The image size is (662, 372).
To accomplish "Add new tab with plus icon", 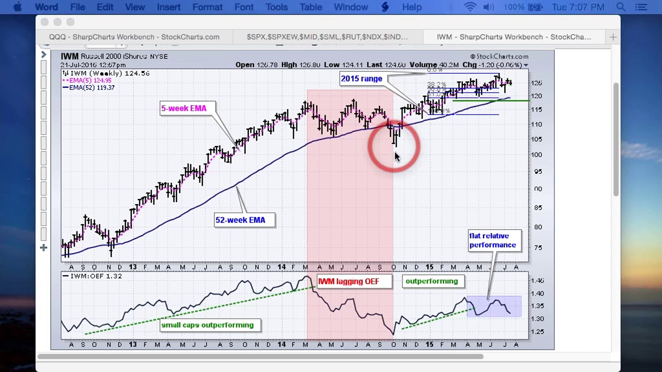I will [x=613, y=37].
